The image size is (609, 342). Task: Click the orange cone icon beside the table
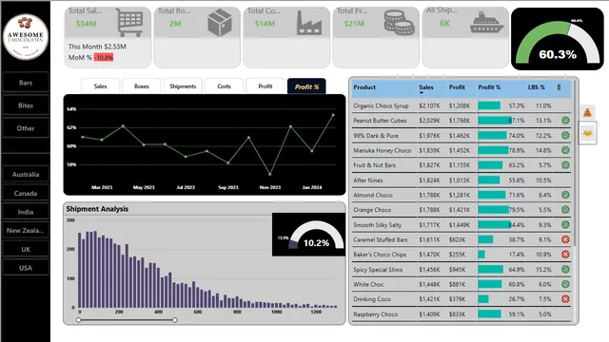tap(587, 112)
